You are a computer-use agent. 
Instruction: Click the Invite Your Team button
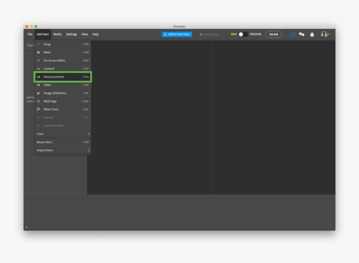pyautogui.click(x=177, y=34)
